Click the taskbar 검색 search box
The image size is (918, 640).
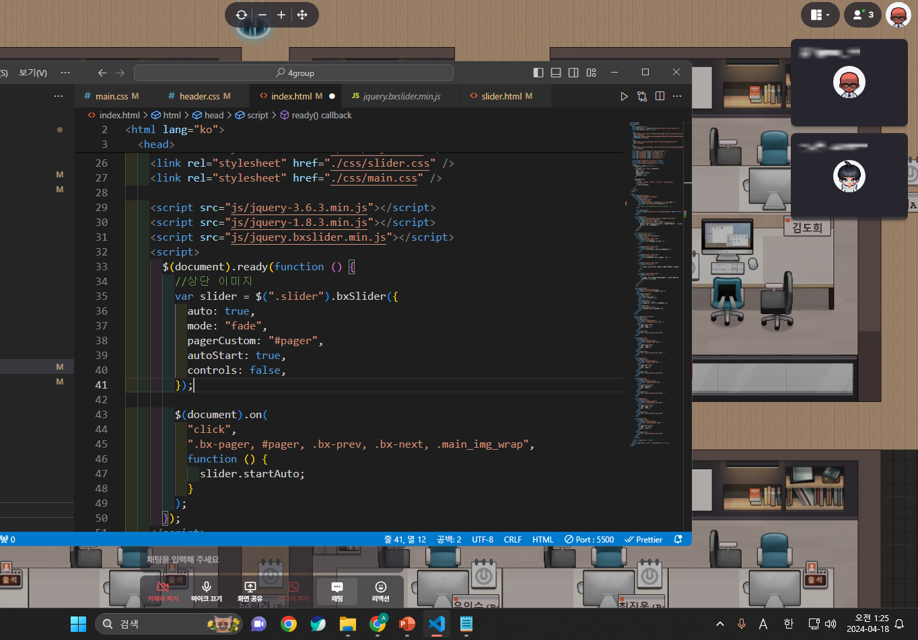pos(168,624)
